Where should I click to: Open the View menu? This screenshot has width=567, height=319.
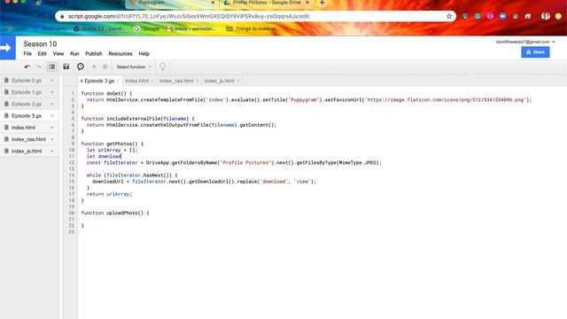tap(58, 53)
